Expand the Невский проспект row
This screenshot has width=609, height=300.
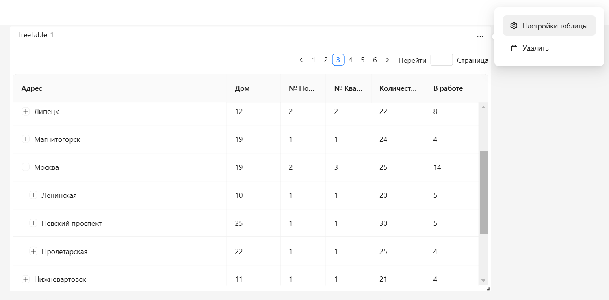[x=33, y=223]
